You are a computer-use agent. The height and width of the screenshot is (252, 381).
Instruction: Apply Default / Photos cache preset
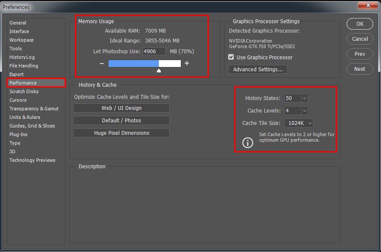(x=121, y=121)
